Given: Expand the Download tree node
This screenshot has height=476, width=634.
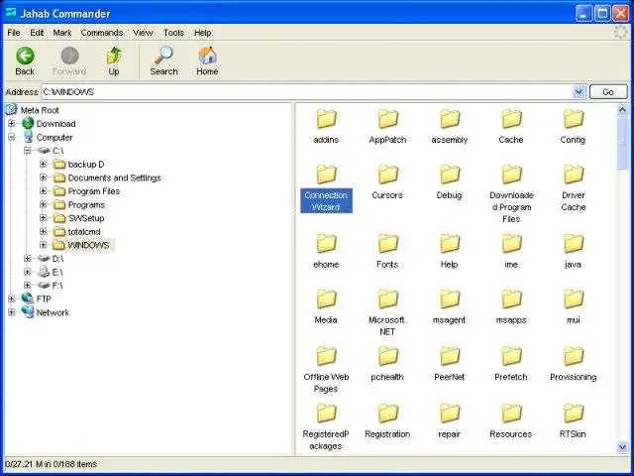Looking at the screenshot, I should (x=12, y=123).
